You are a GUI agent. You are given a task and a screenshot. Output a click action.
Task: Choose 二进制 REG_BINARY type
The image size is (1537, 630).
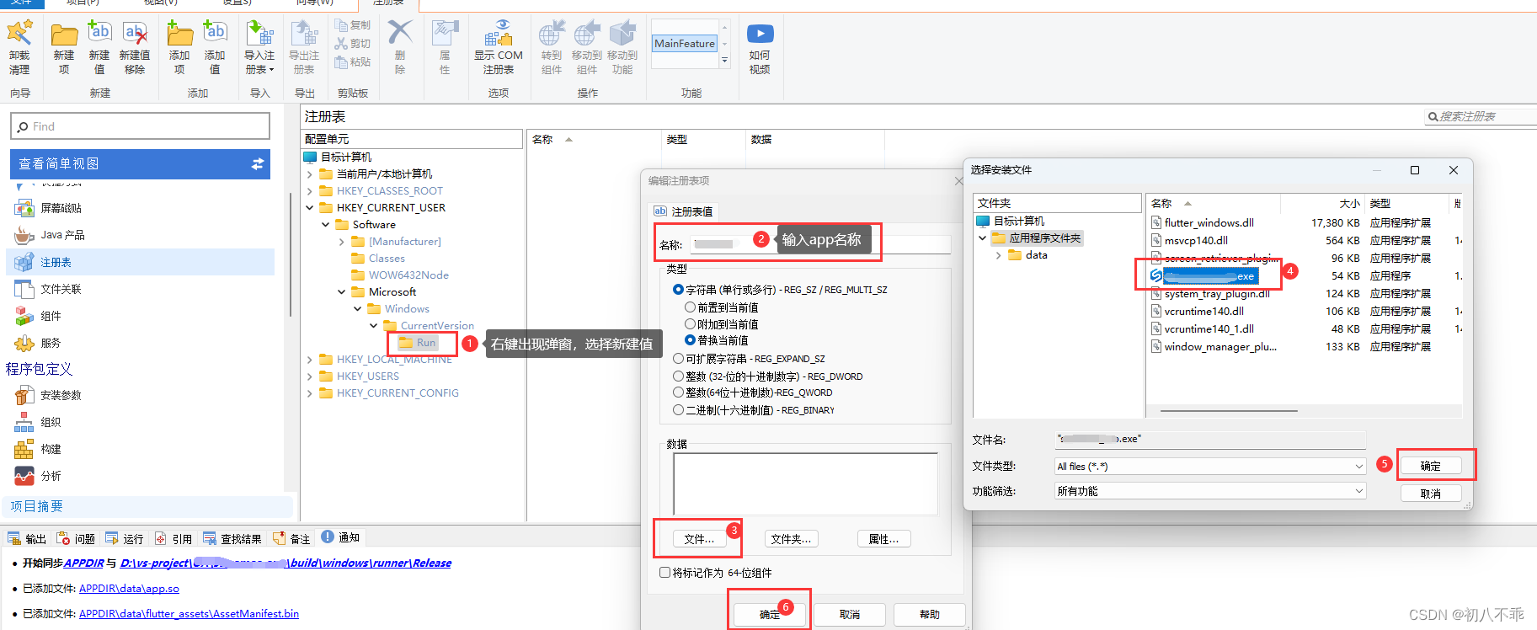tap(678, 410)
